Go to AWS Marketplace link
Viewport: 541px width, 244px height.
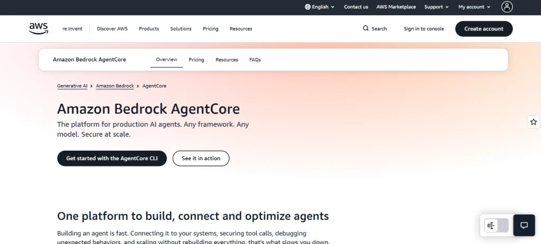tap(396, 7)
